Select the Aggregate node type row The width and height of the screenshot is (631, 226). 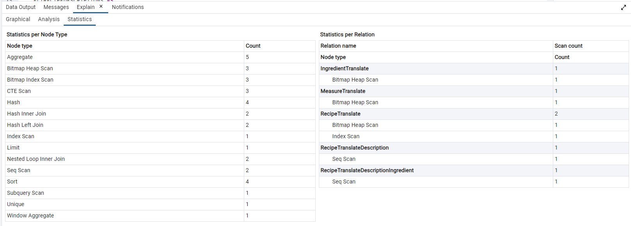coord(20,57)
